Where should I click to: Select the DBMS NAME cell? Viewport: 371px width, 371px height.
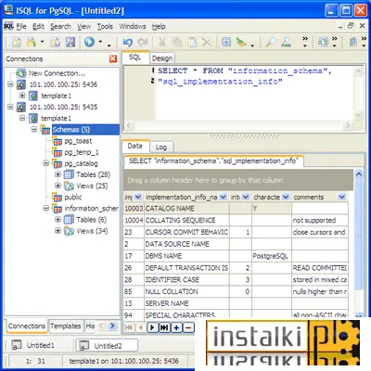(x=186, y=256)
